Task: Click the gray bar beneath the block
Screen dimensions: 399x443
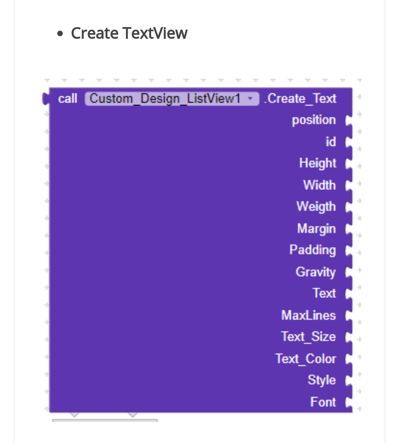Action: [x=105, y=420]
